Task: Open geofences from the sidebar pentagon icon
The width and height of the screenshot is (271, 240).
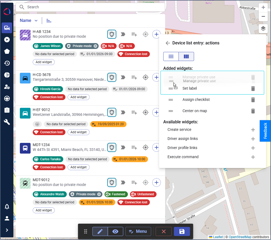Action: pos(7,51)
